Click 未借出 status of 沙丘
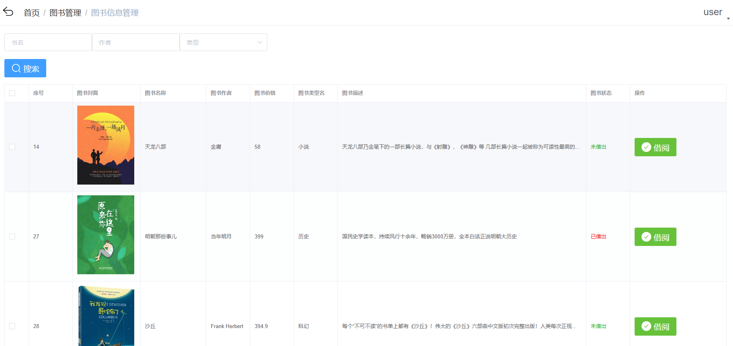Image resolution: width=733 pixels, height=346 pixels. point(598,326)
